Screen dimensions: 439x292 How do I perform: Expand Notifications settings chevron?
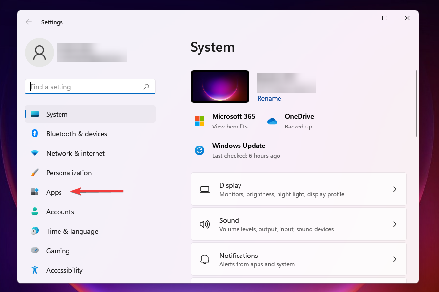tap(395, 259)
